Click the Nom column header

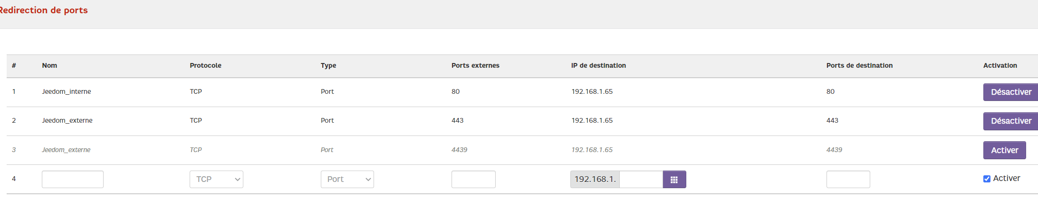pyautogui.click(x=49, y=65)
